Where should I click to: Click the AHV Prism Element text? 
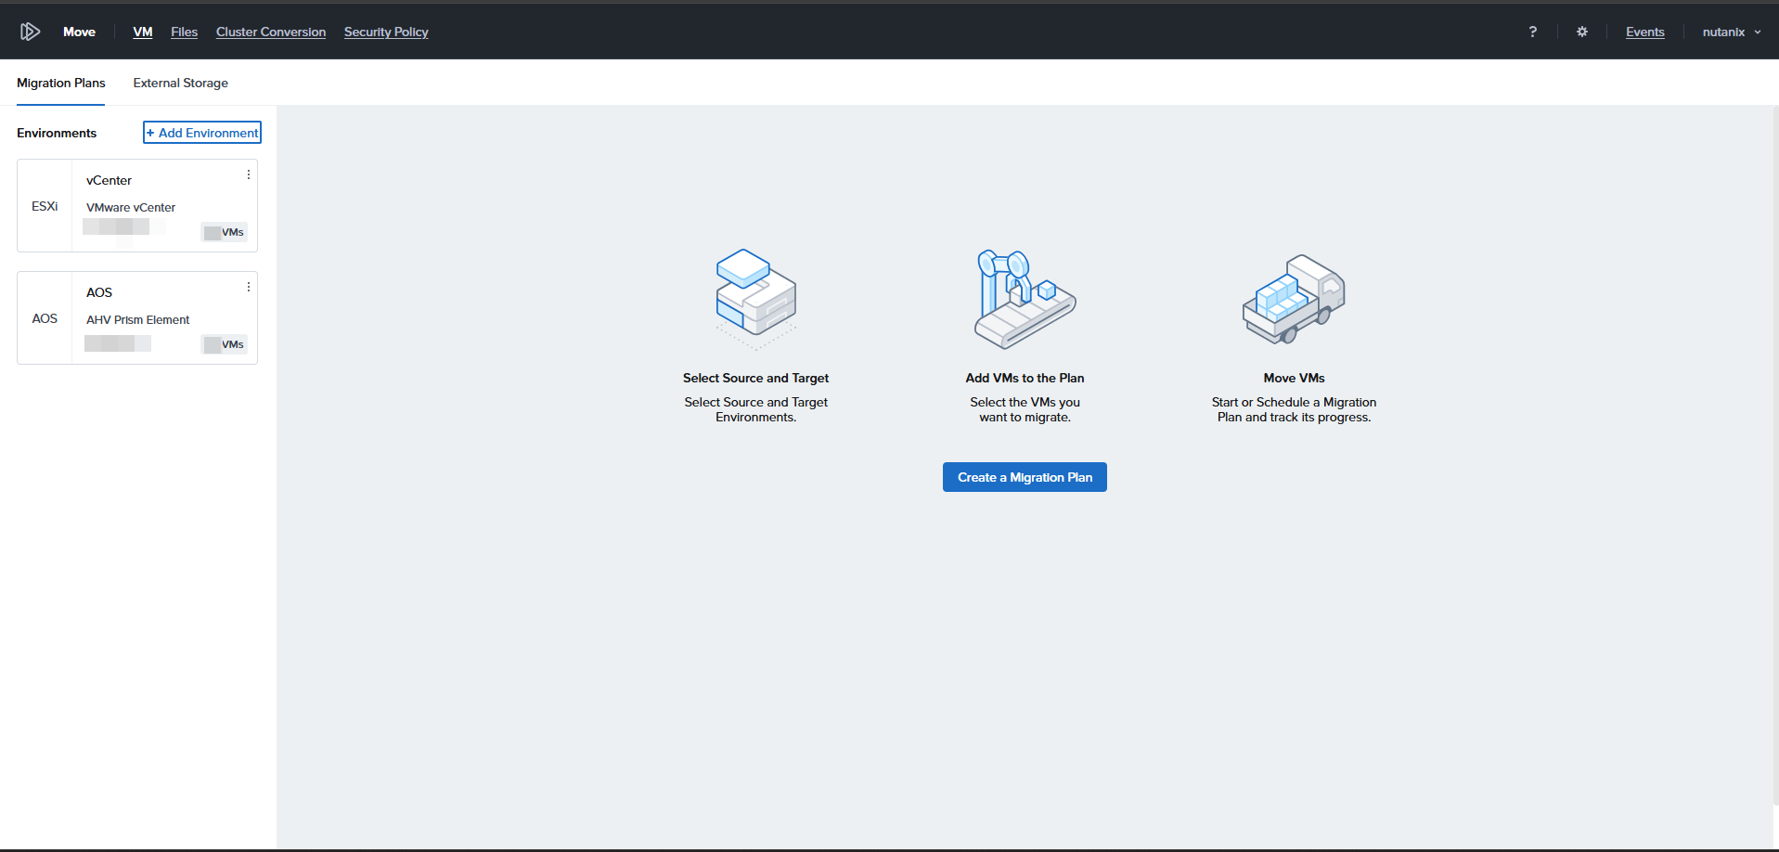137,319
